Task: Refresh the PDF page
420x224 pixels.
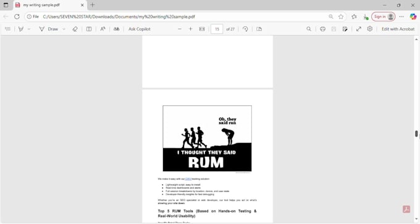Action: tap(17, 17)
